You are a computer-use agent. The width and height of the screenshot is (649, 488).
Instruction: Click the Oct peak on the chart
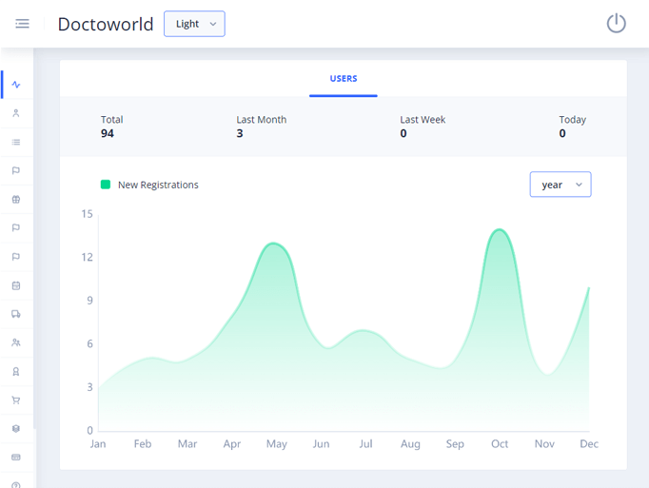pyautogui.click(x=499, y=230)
